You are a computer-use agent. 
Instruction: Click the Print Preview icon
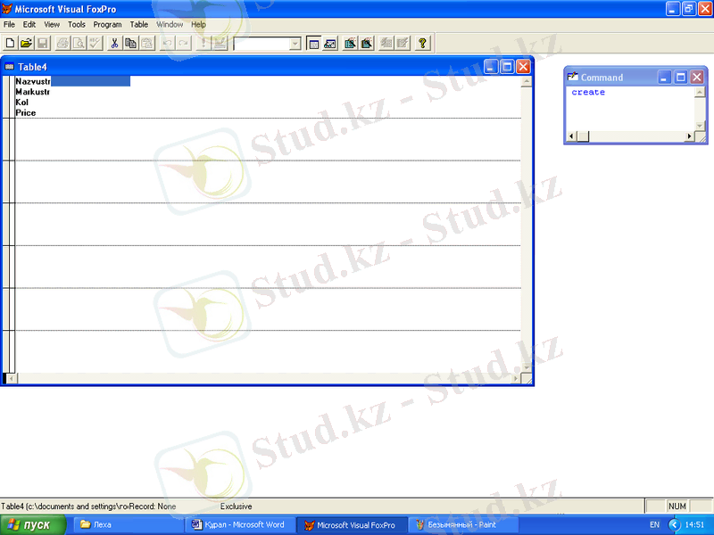coord(79,43)
